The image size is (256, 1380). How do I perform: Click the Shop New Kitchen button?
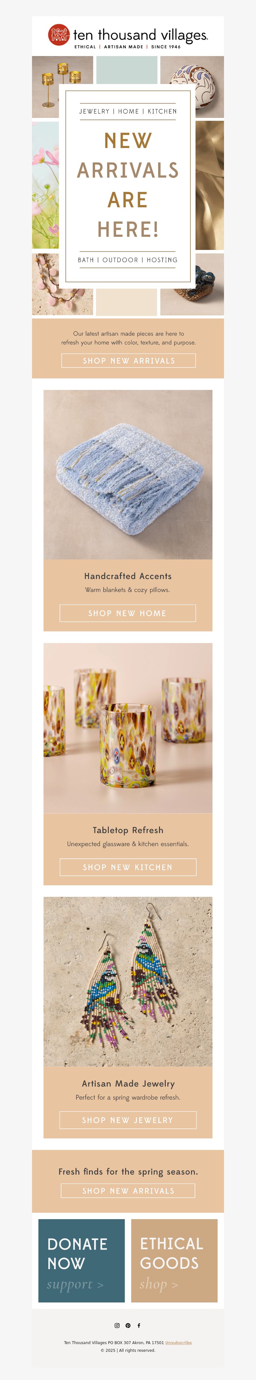[128, 867]
